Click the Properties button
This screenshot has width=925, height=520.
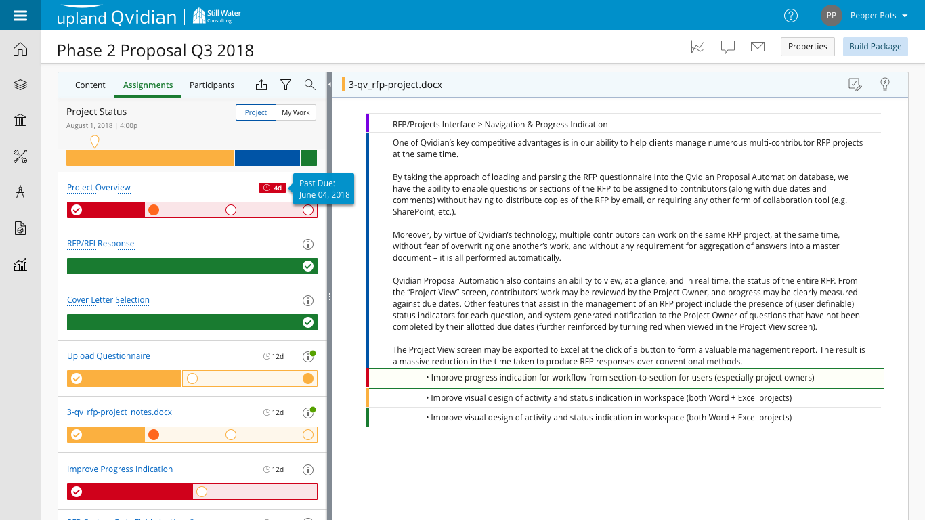pyautogui.click(x=808, y=47)
